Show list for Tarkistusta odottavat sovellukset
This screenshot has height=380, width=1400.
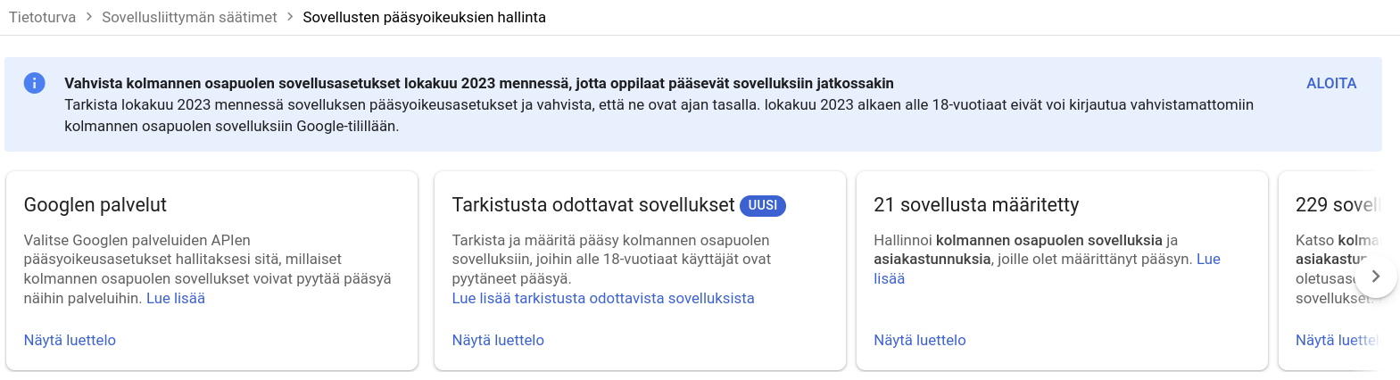point(498,340)
